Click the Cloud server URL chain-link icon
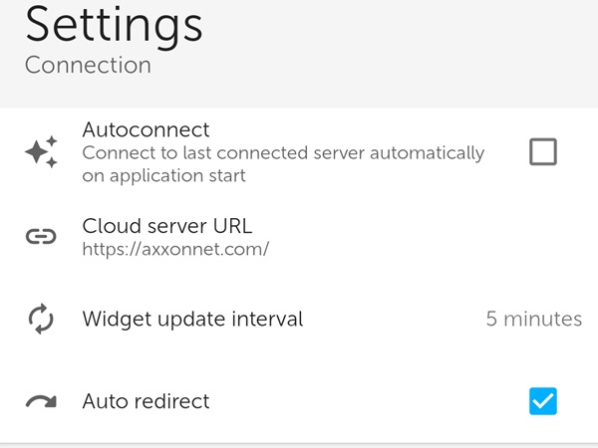 41,237
